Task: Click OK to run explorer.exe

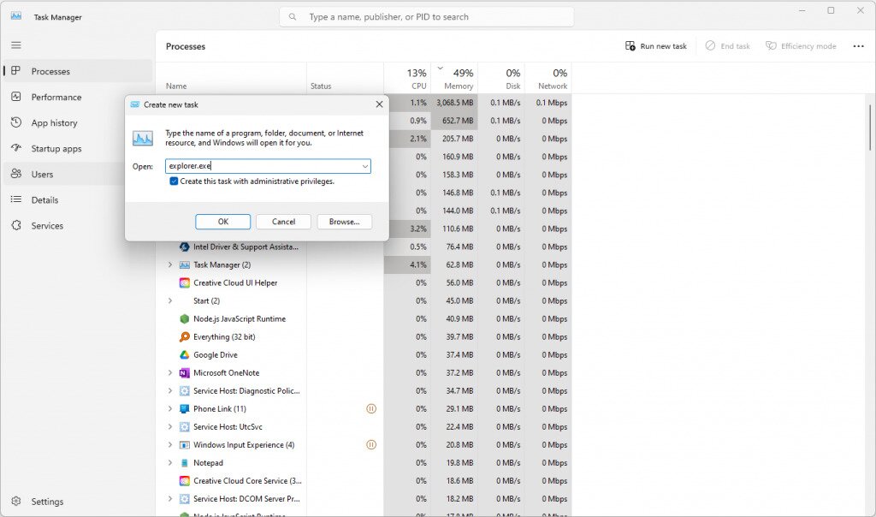Action: (x=222, y=221)
